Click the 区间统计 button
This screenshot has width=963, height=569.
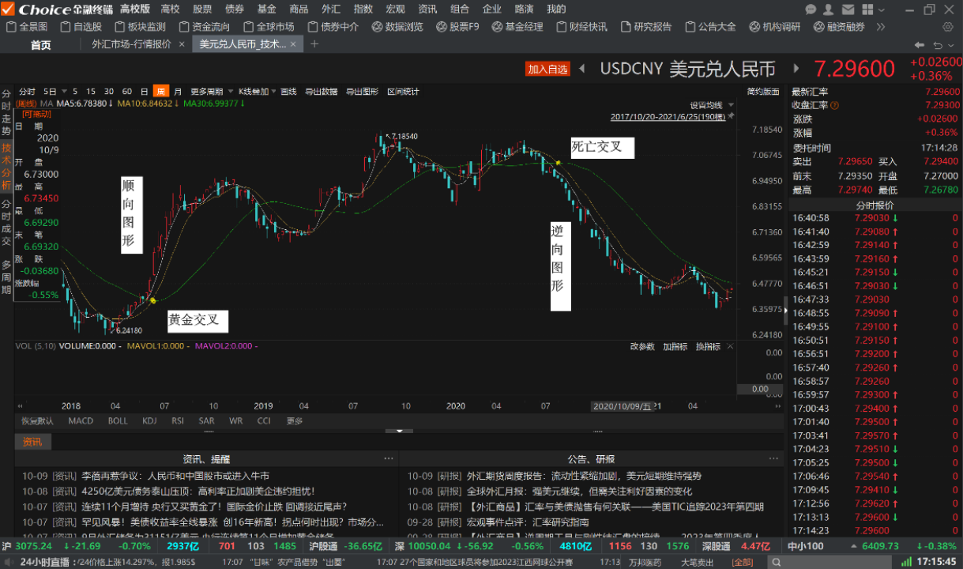pyautogui.click(x=403, y=91)
